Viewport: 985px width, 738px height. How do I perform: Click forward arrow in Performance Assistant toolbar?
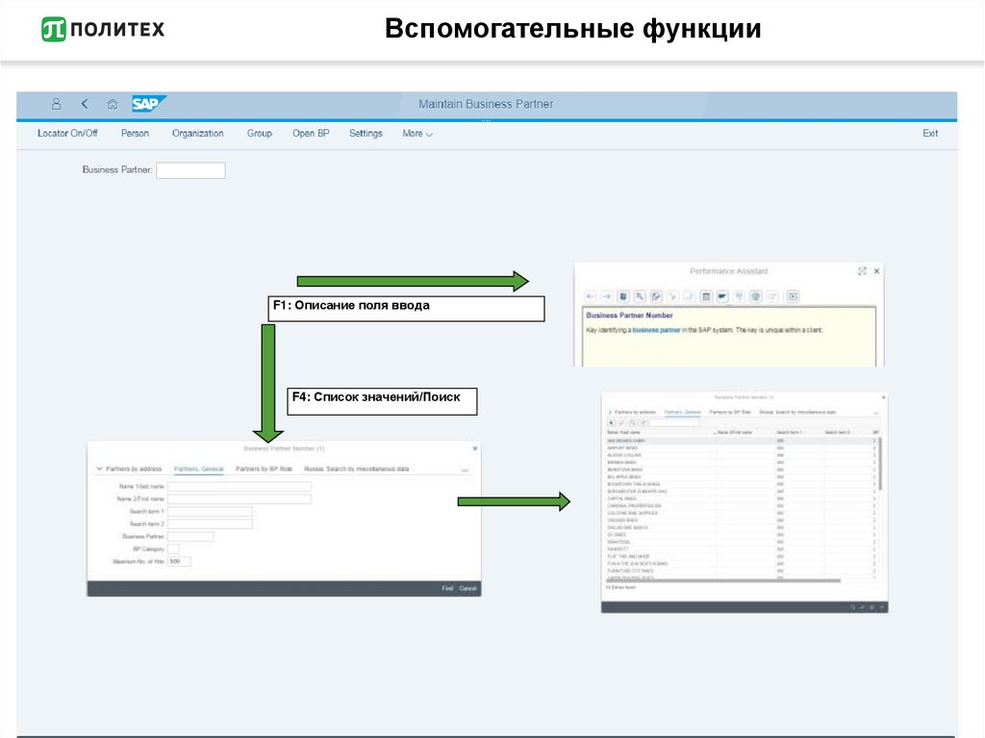click(x=607, y=296)
